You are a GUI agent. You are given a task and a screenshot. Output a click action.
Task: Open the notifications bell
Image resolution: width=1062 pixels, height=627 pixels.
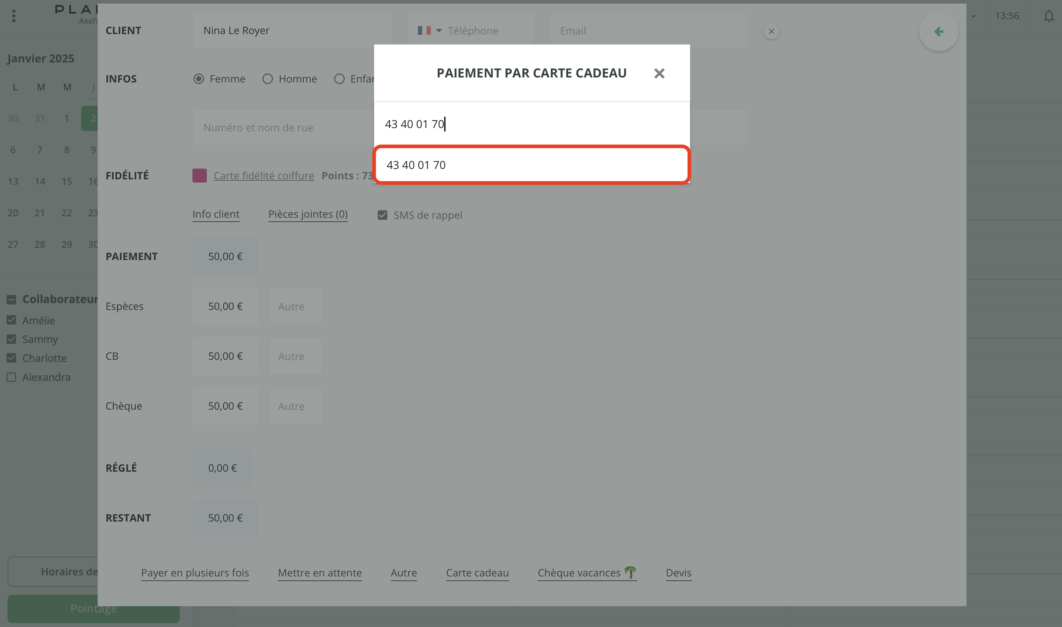1048,16
